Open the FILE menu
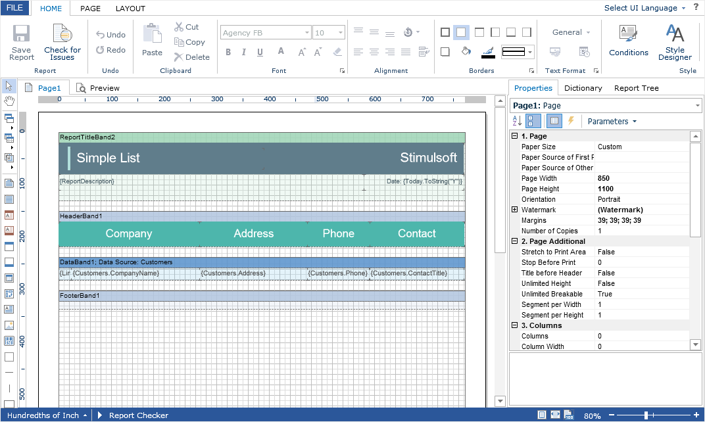This screenshot has width=705, height=422. 15,8
